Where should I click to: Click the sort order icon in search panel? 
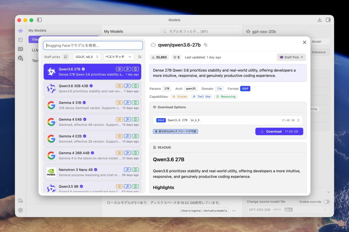pos(140,57)
